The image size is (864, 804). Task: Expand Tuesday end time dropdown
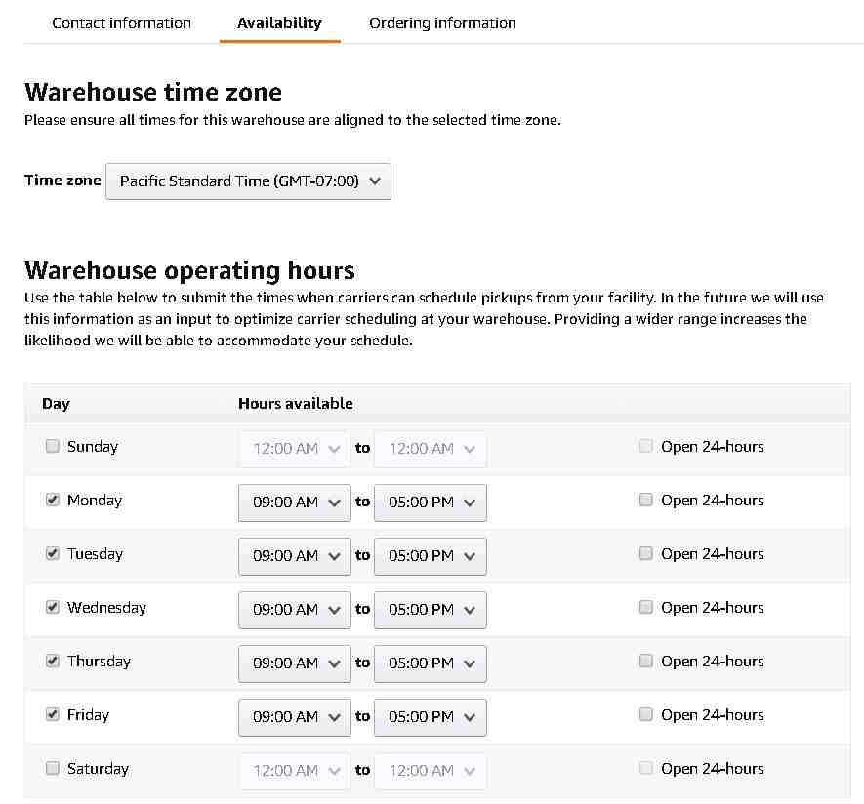pos(430,556)
